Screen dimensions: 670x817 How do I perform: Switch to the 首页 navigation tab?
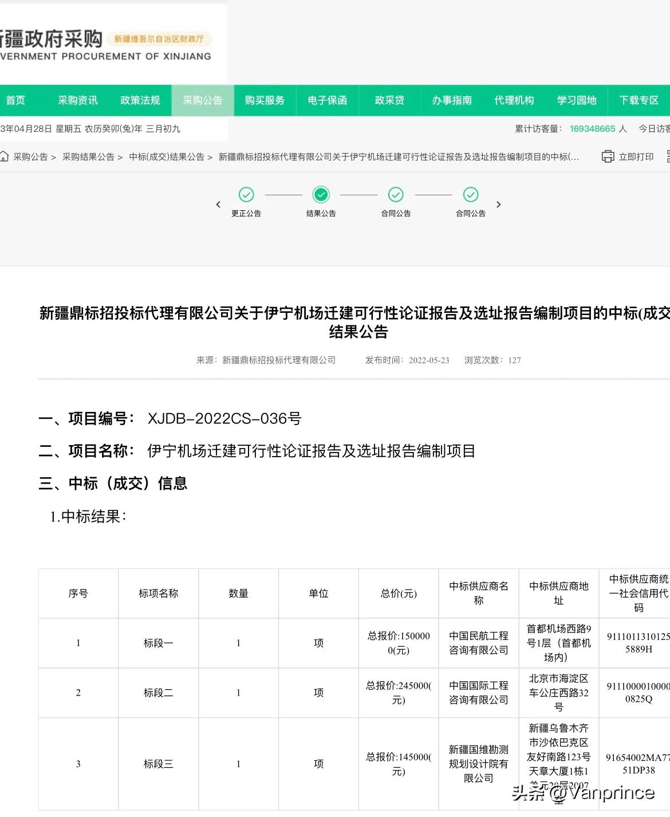[x=15, y=100]
